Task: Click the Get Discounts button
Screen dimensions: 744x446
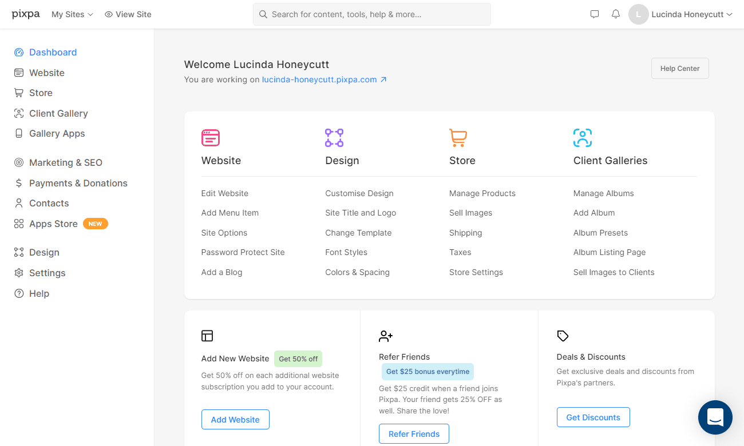Action: 593,417
